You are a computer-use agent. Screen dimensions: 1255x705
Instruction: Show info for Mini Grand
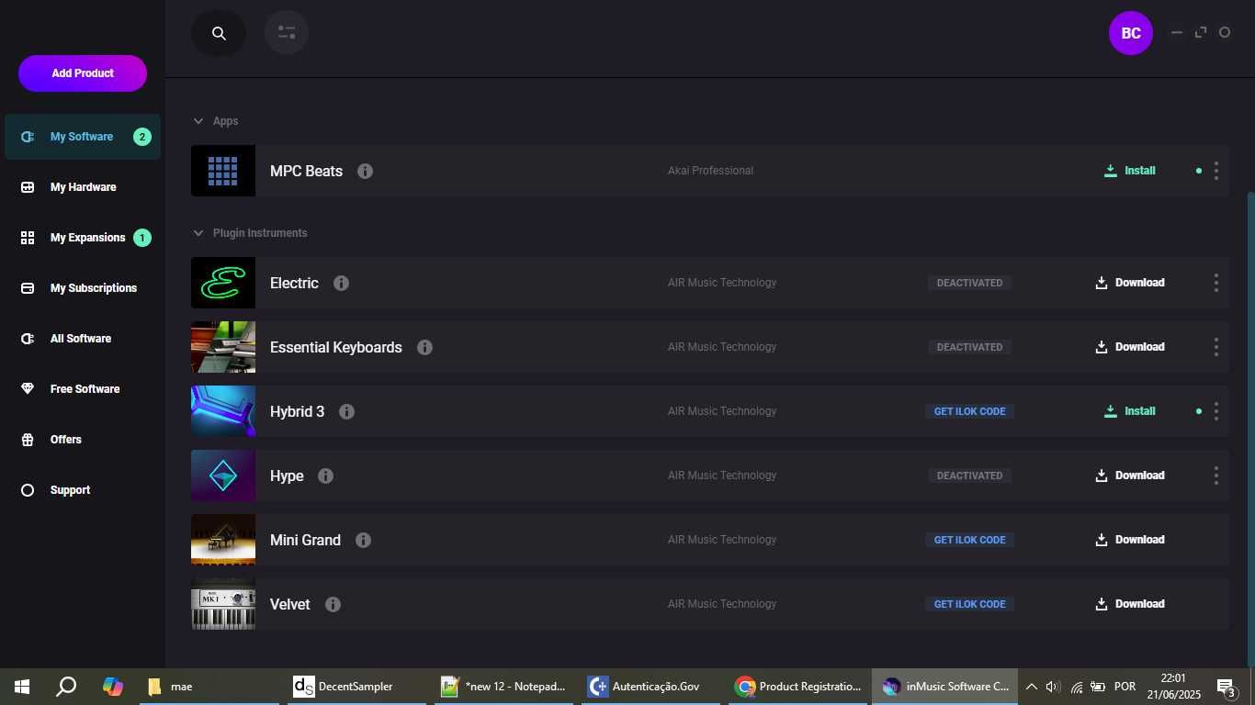[363, 540]
